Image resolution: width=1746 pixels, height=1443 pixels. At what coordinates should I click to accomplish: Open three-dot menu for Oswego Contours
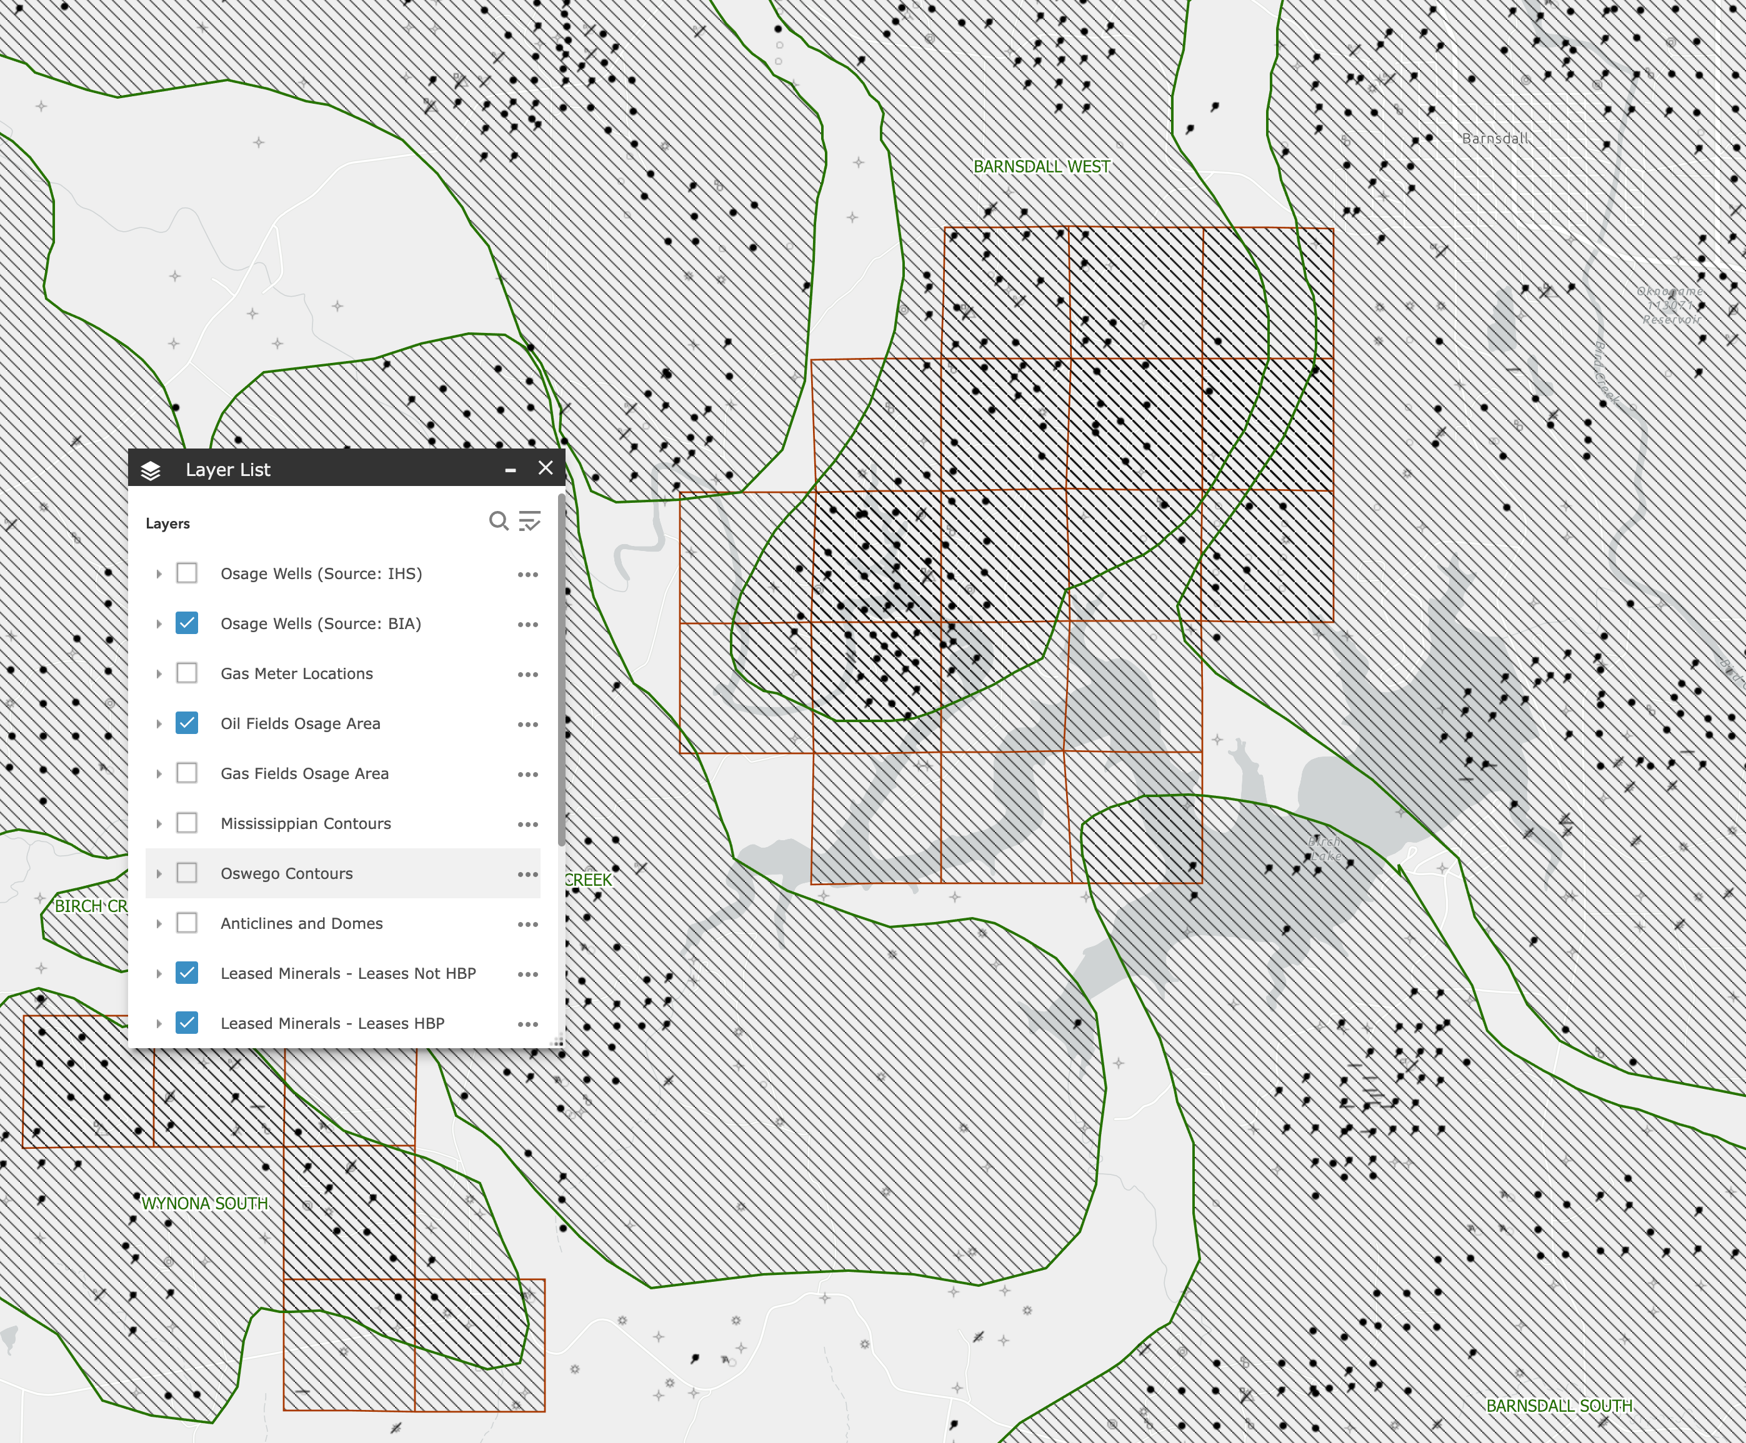[527, 875]
